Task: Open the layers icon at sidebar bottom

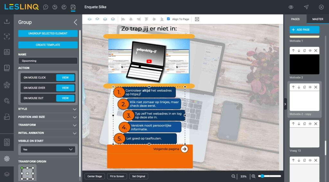Action: (x=7, y=174)
